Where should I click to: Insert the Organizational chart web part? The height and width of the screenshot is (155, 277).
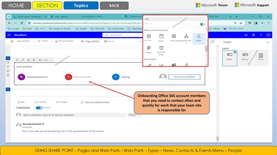click(186, 36)
